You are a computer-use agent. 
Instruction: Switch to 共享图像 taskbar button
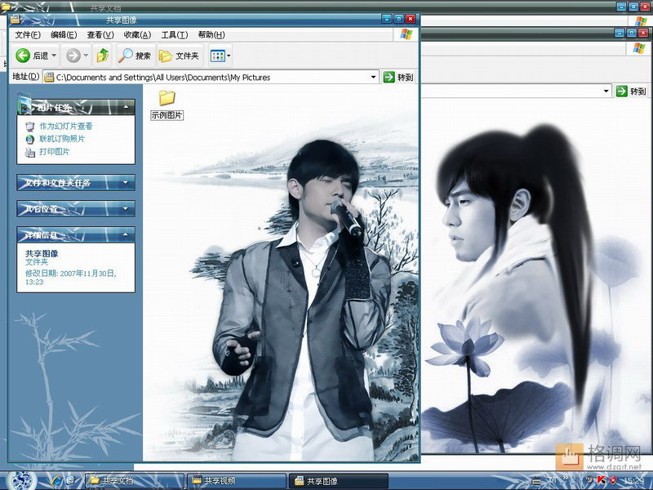point(339,481)
